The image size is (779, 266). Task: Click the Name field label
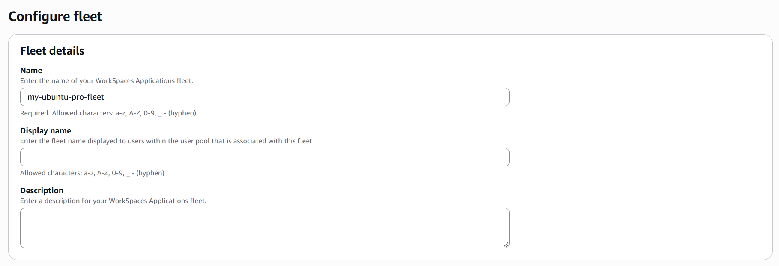(x=31, y=70)
